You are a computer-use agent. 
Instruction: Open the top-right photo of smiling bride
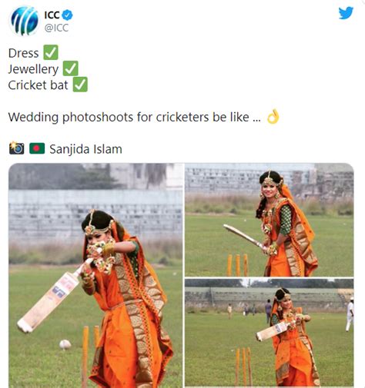[269, 220]
